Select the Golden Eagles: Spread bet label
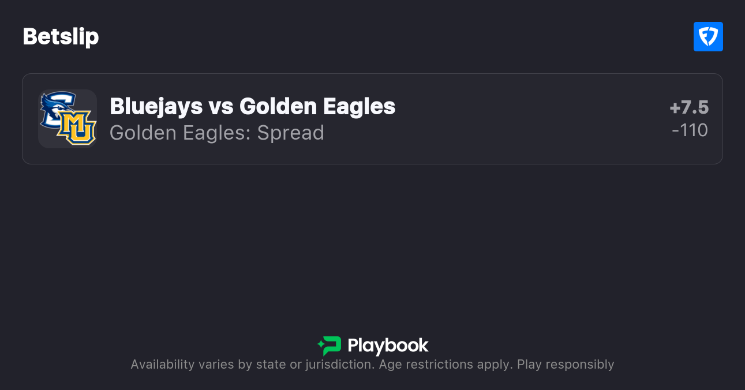Viewport: 745px width, 390px height. pos(216,133)
